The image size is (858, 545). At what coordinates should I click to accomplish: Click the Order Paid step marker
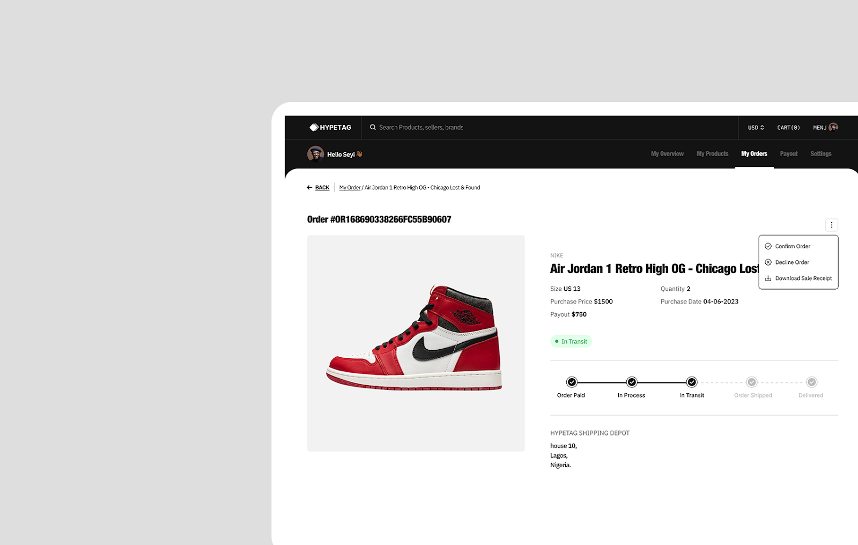pyautogui.click(x=572, y=382)
